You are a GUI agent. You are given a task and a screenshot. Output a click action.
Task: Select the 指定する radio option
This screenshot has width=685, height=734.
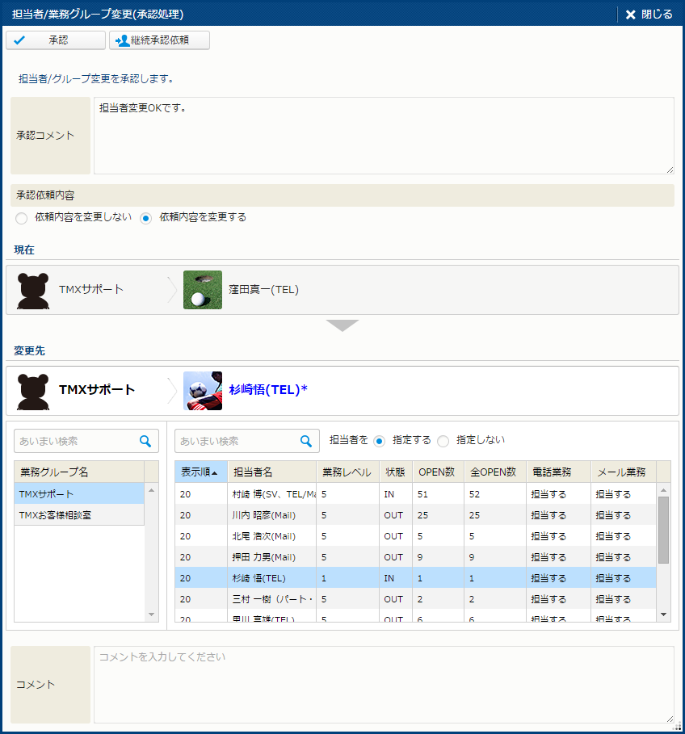pos(379,441)
